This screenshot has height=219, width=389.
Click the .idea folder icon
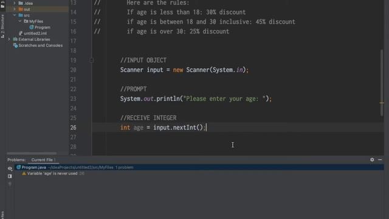pos(21,3)
